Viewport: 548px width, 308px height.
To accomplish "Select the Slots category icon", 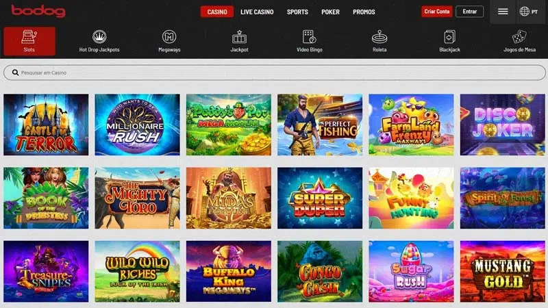I will (x=29, y=37).
